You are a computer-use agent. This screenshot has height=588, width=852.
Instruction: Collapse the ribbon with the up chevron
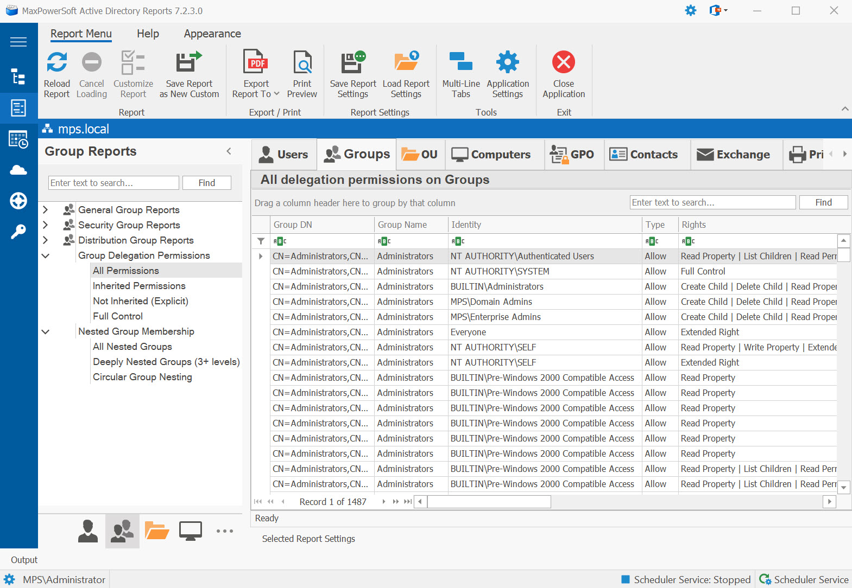[845, 109]
